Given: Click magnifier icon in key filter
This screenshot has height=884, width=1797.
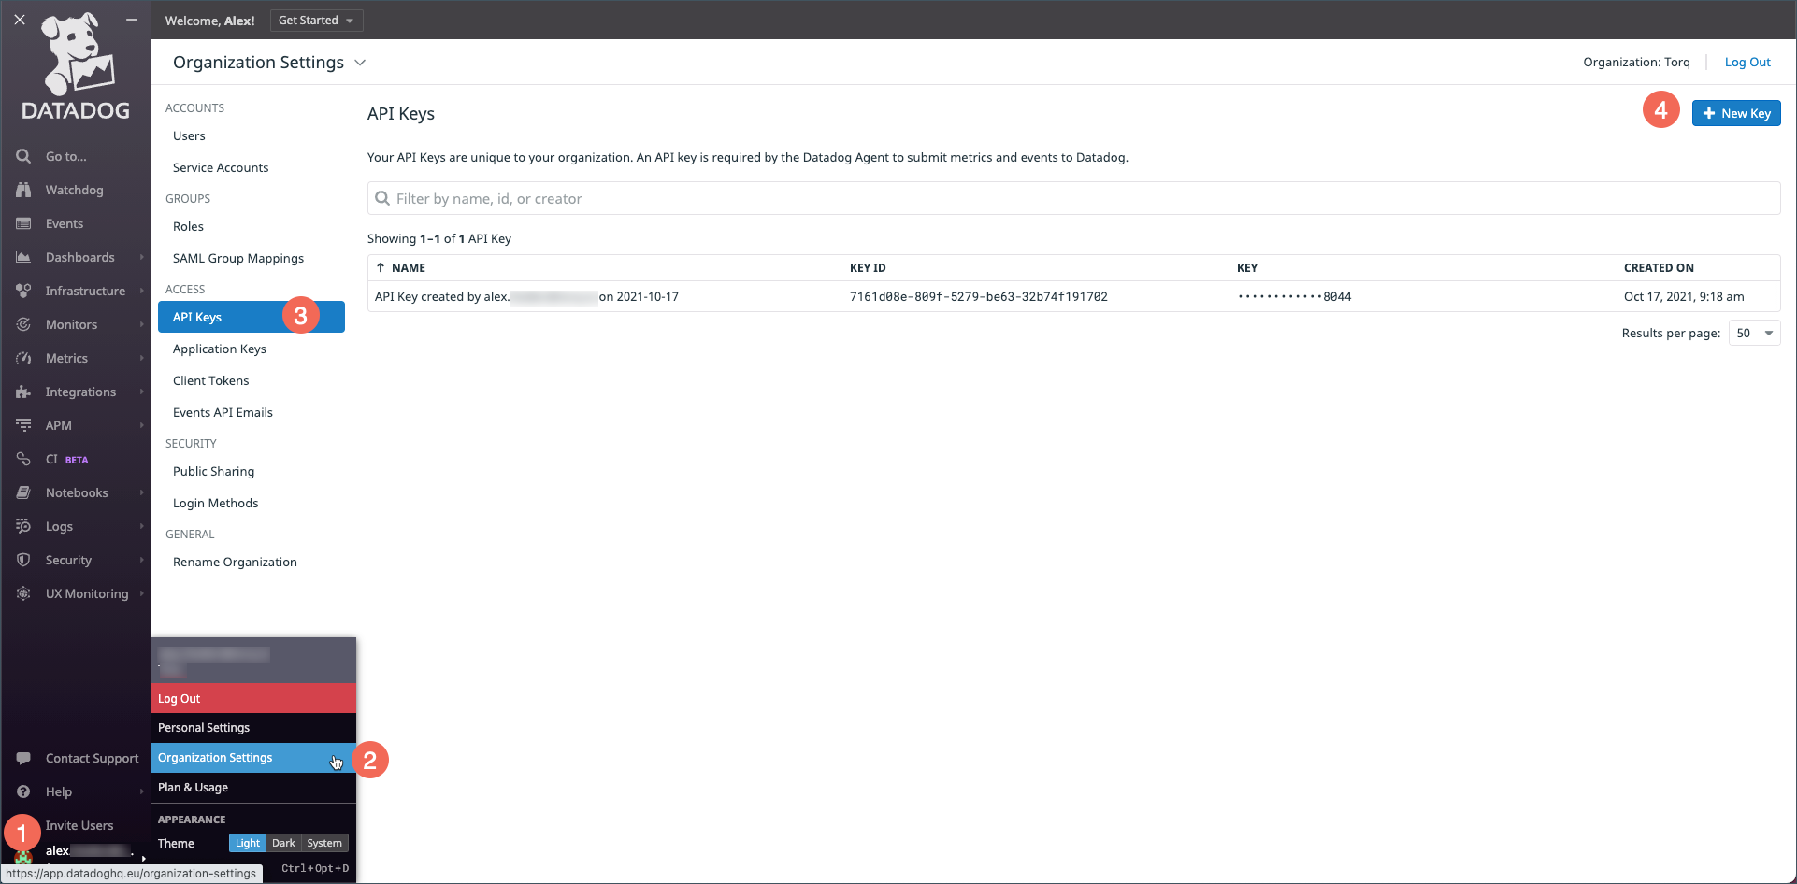Looking at the screenshot, I should pos(382,198).
